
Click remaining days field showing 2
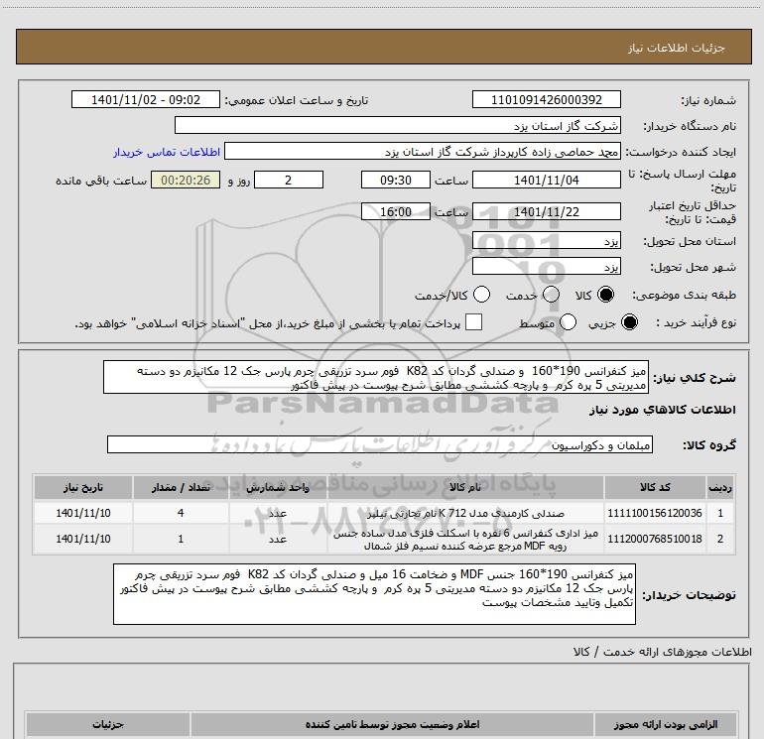click(289, 180)
